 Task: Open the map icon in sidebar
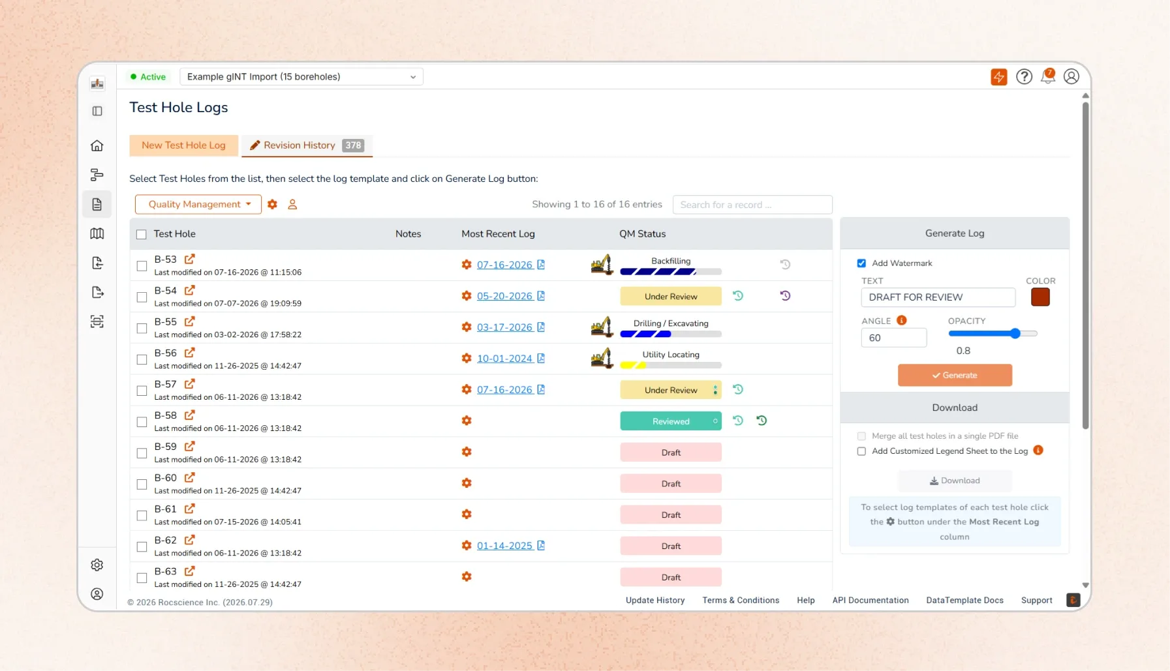(97, 233)
